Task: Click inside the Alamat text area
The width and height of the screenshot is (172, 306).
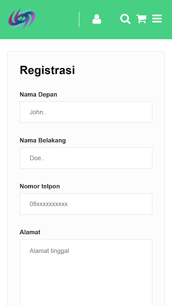Action: click(86, 273)
